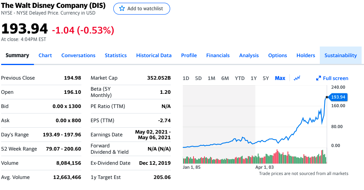Viewport: 364px width, 190px height.
Task: Click the Market Cap value 352.052B
Action: [x=159, y=78]
